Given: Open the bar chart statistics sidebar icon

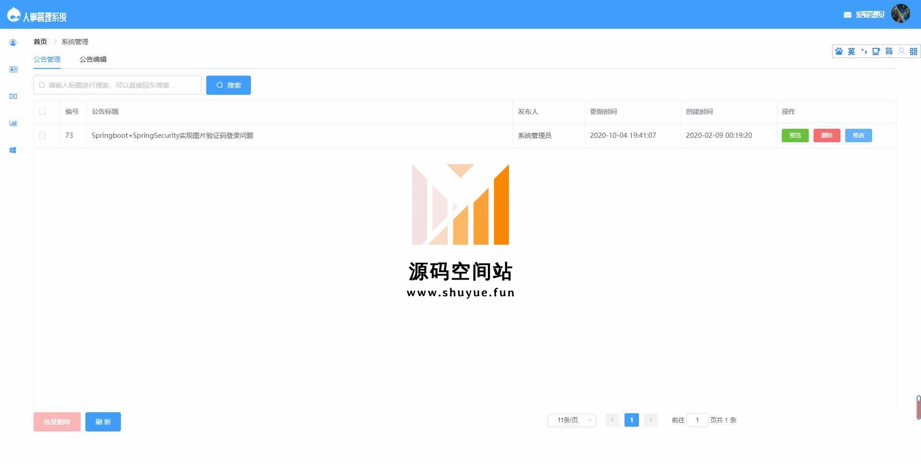Looking at the screenshot, I should [13, 123].
